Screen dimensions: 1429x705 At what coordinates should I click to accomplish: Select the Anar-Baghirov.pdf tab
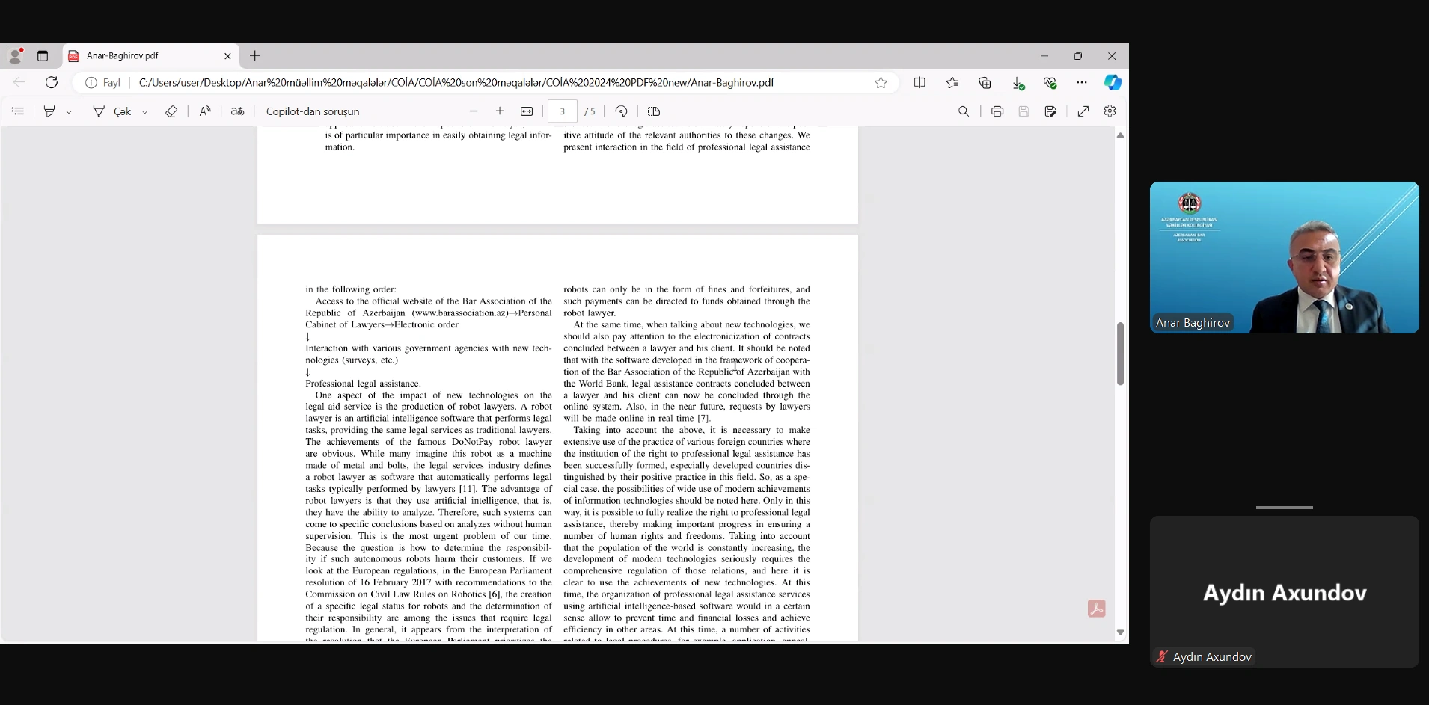pos(142,56)
